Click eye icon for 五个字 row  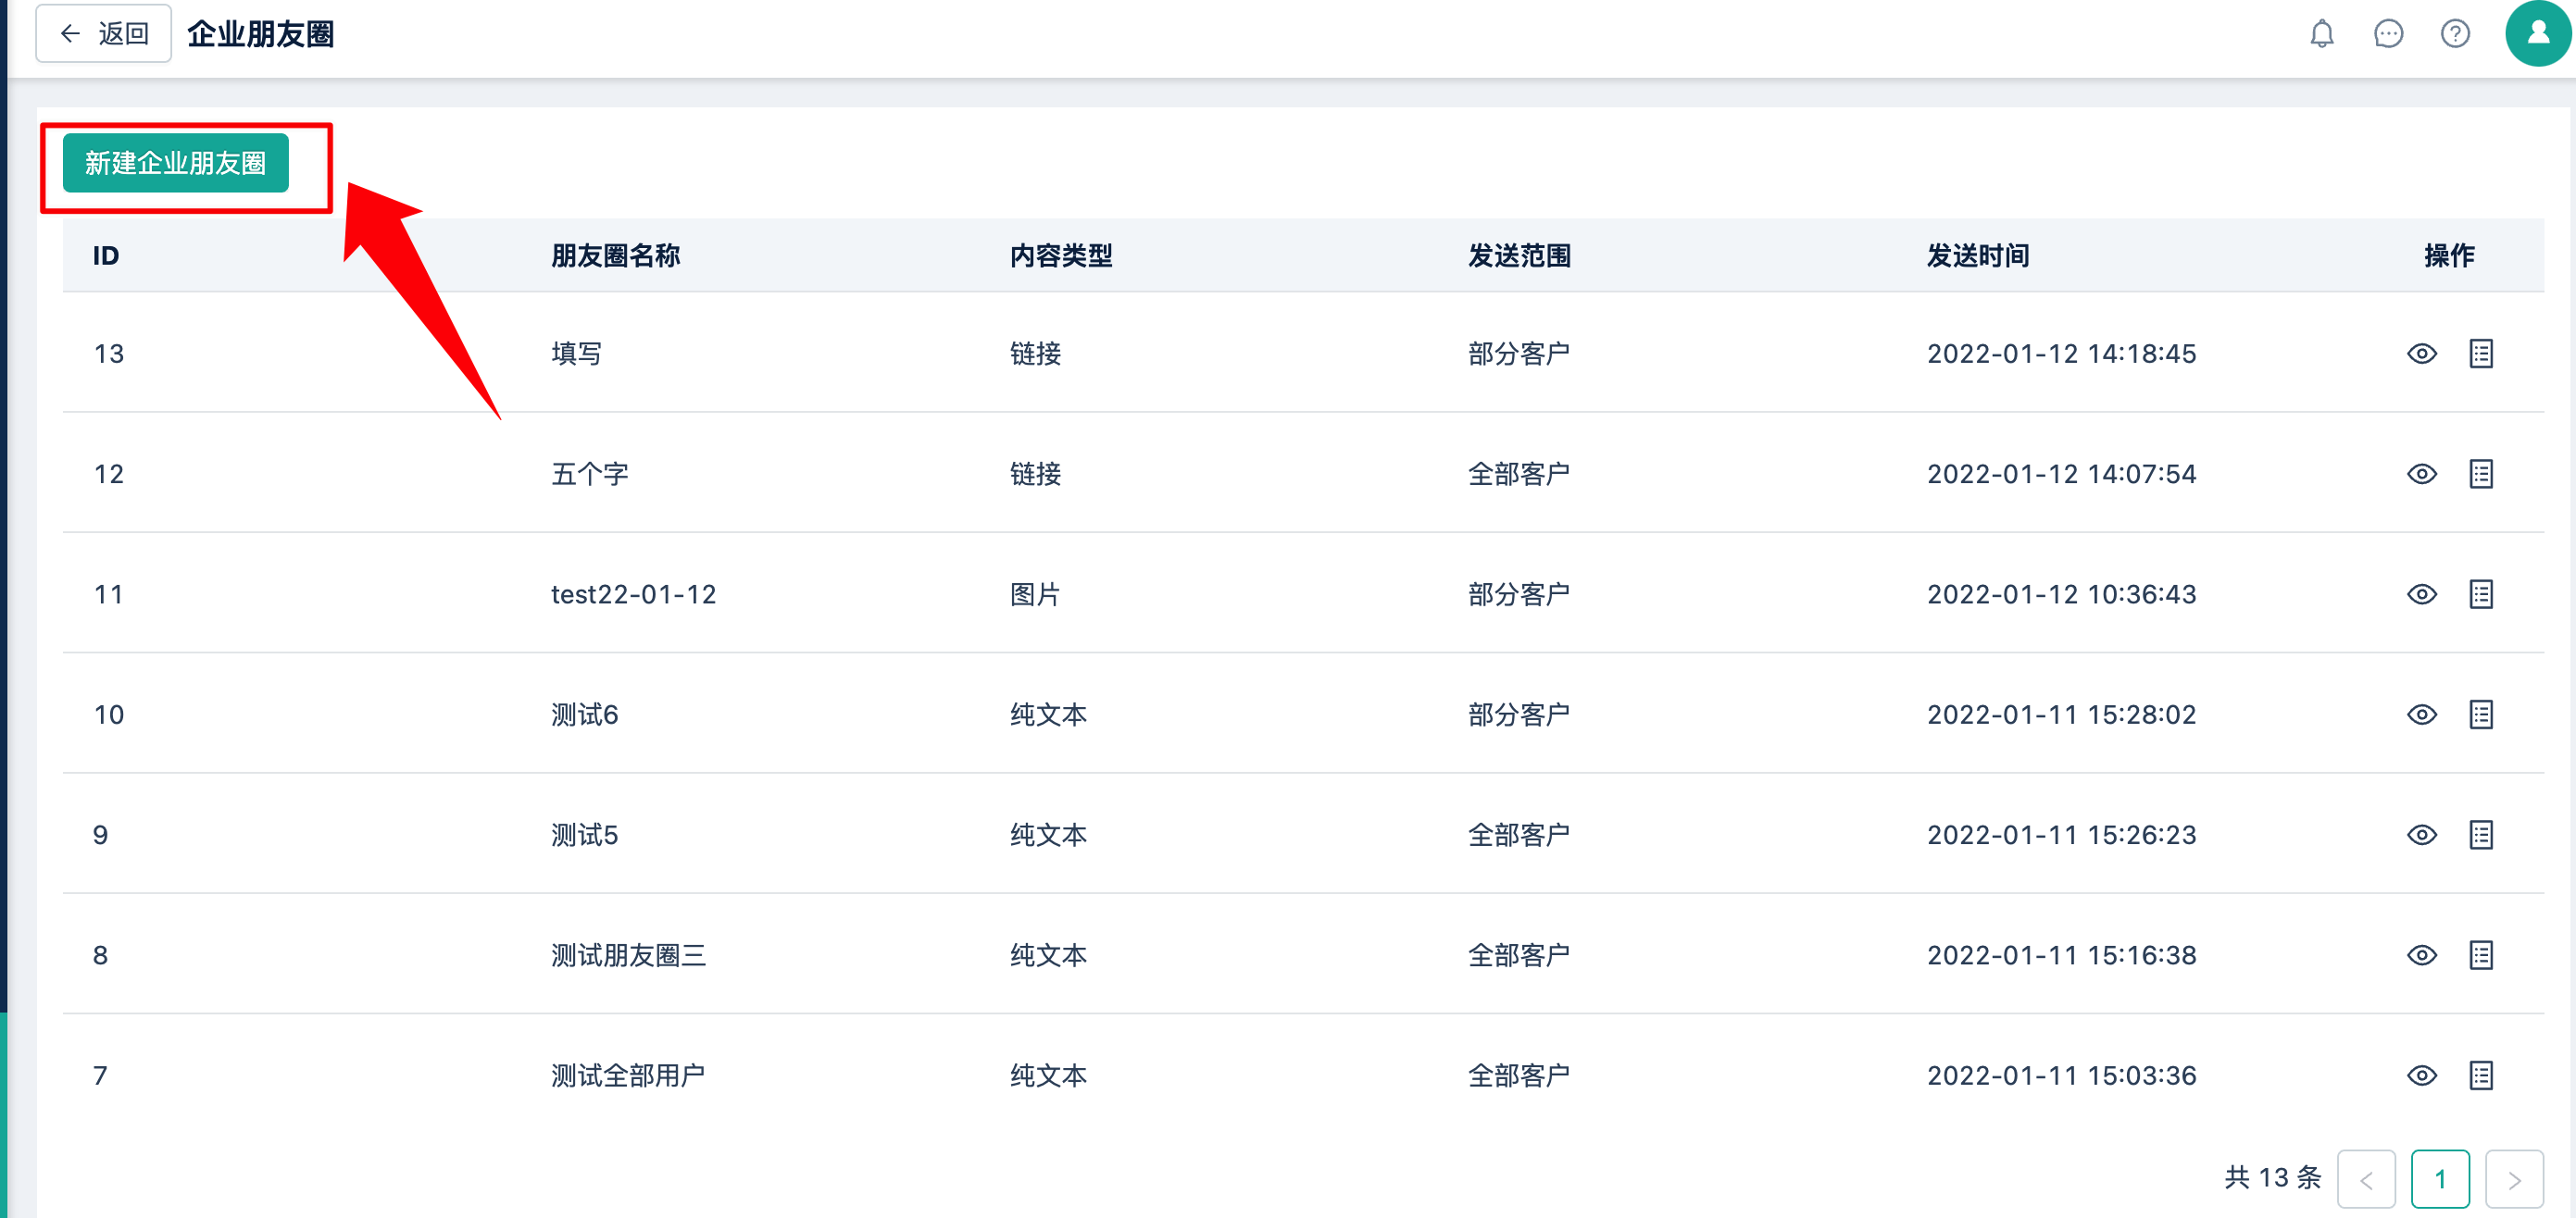tap(2421, 474)
